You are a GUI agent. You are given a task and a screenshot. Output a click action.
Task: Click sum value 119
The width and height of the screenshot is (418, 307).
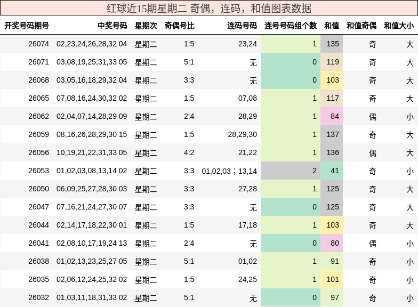tap(333, 62)
